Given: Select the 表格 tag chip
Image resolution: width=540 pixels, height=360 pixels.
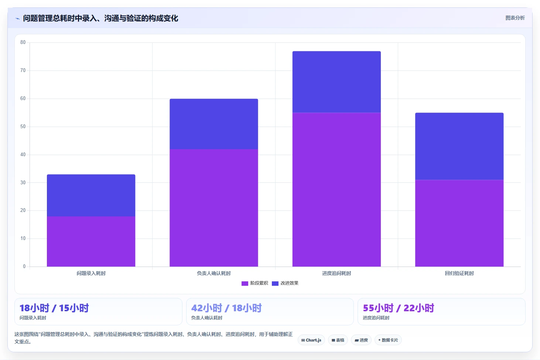Looking at the screenshot, I should click(338, 340).
